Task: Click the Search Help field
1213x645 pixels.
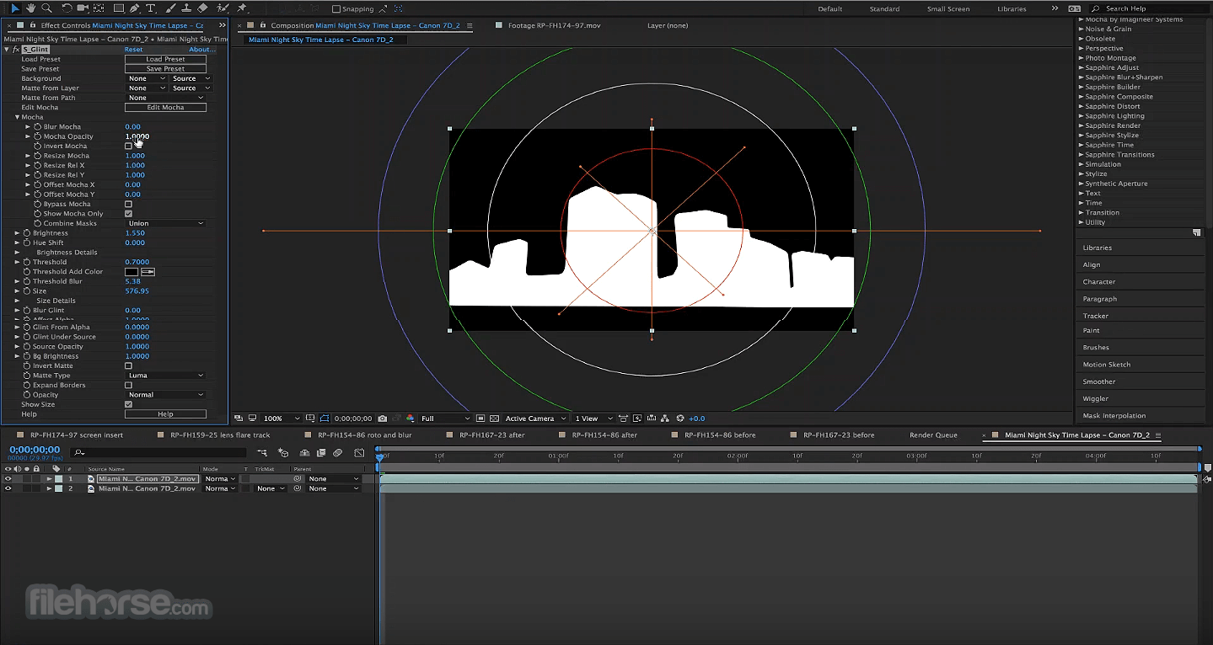Action: [x=1150, y=8]
